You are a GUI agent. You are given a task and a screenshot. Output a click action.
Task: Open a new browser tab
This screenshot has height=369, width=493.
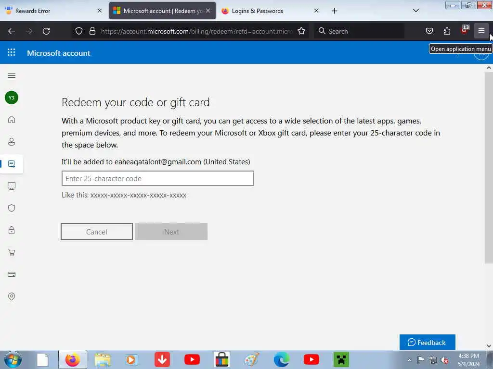(x=334, y=11)
